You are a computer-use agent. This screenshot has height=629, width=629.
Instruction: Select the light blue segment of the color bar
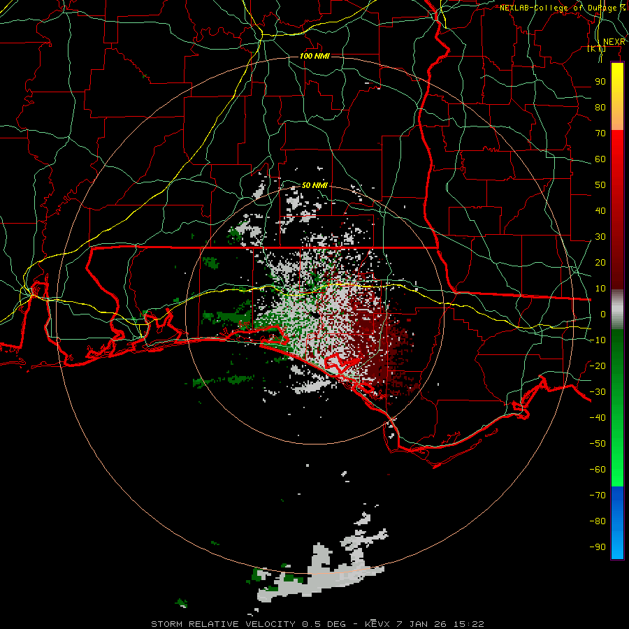[617, 546]
